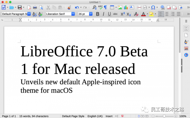Toggle formatting marks pilcrow

tap(105, 7)
